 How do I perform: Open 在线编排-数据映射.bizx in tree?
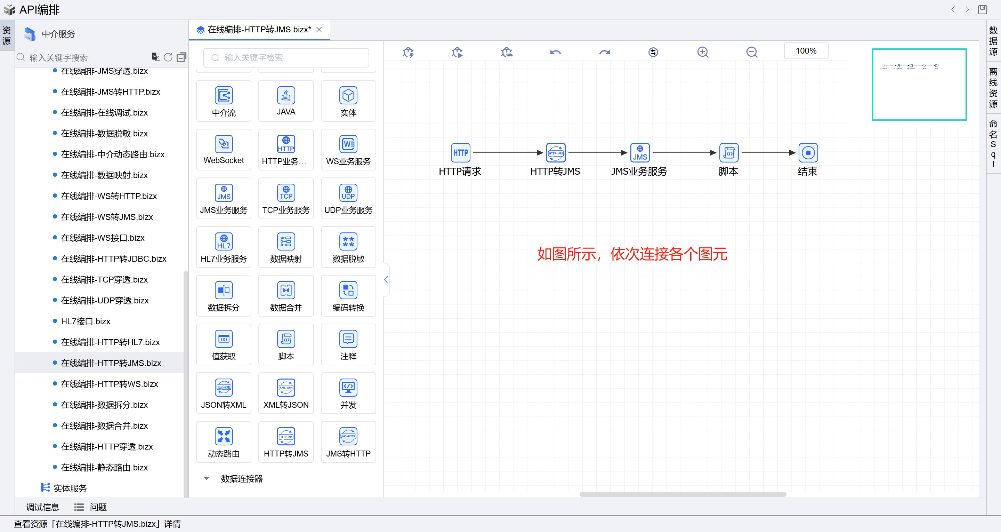(104, 175)
